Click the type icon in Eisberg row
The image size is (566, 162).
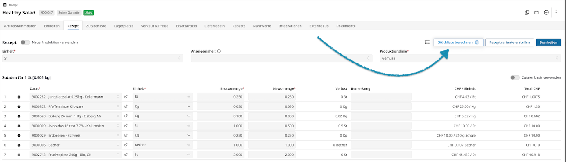tap(19, 116)
